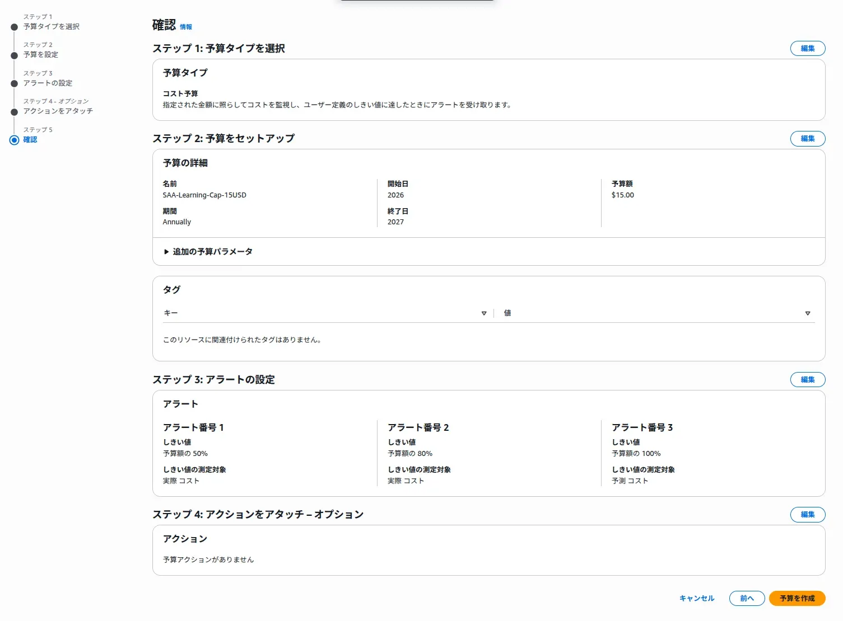
Task: Click 予算を作成 to create budget
Action: pyautogui.click(x=797, y=599)
